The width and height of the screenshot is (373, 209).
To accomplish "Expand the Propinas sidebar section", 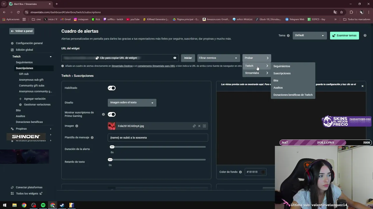I will tap(50, 129).
